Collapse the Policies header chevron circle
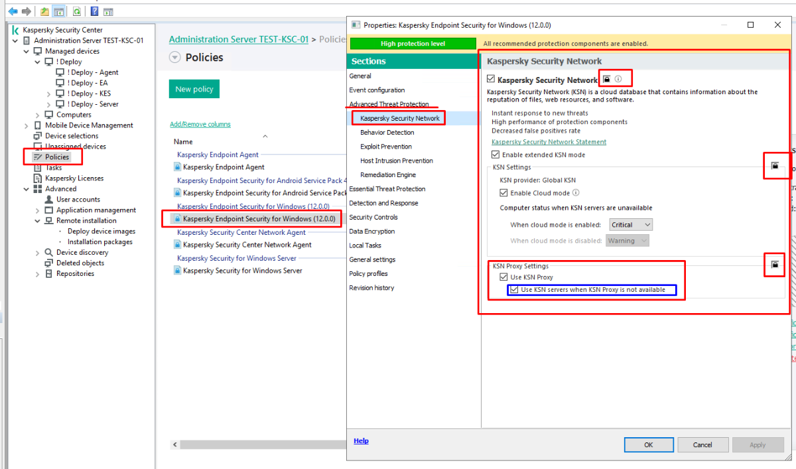Image resolution: width=796 pixels, height=469 pixels. pyautogui.click(x=175, y=58)
